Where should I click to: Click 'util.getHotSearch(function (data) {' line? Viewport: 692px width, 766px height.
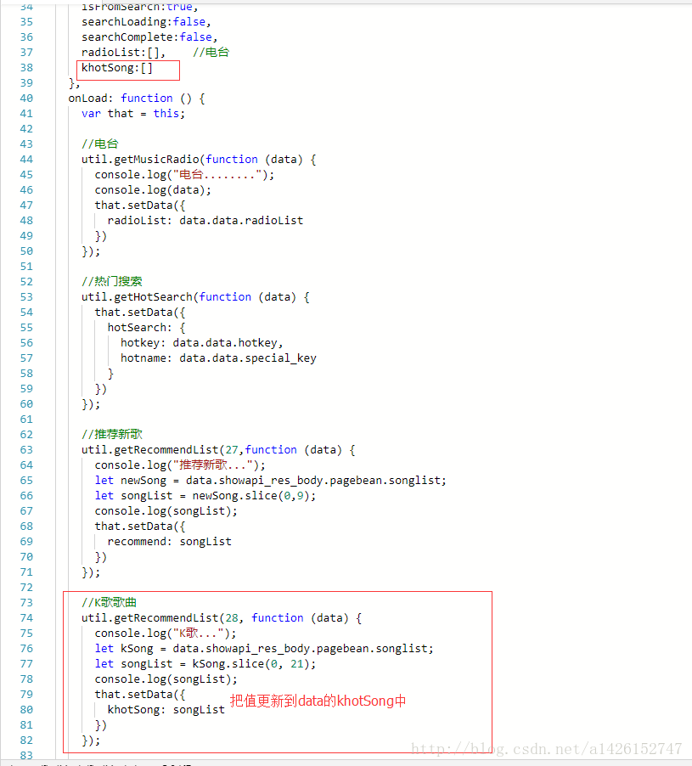coord(195,297)
